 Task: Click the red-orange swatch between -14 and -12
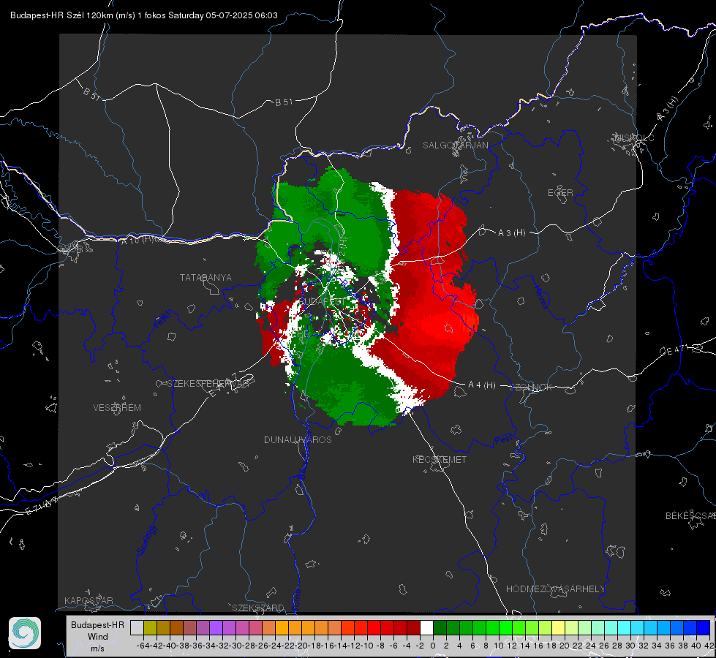tap(347, 627)
